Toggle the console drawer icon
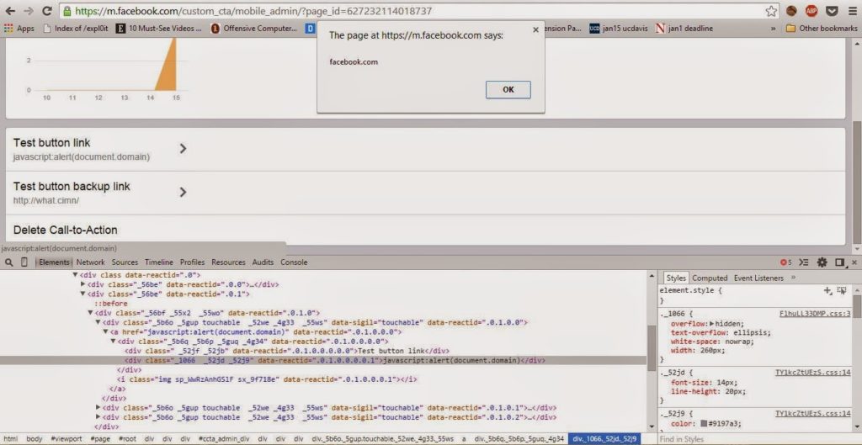 [x=804, y=262]
